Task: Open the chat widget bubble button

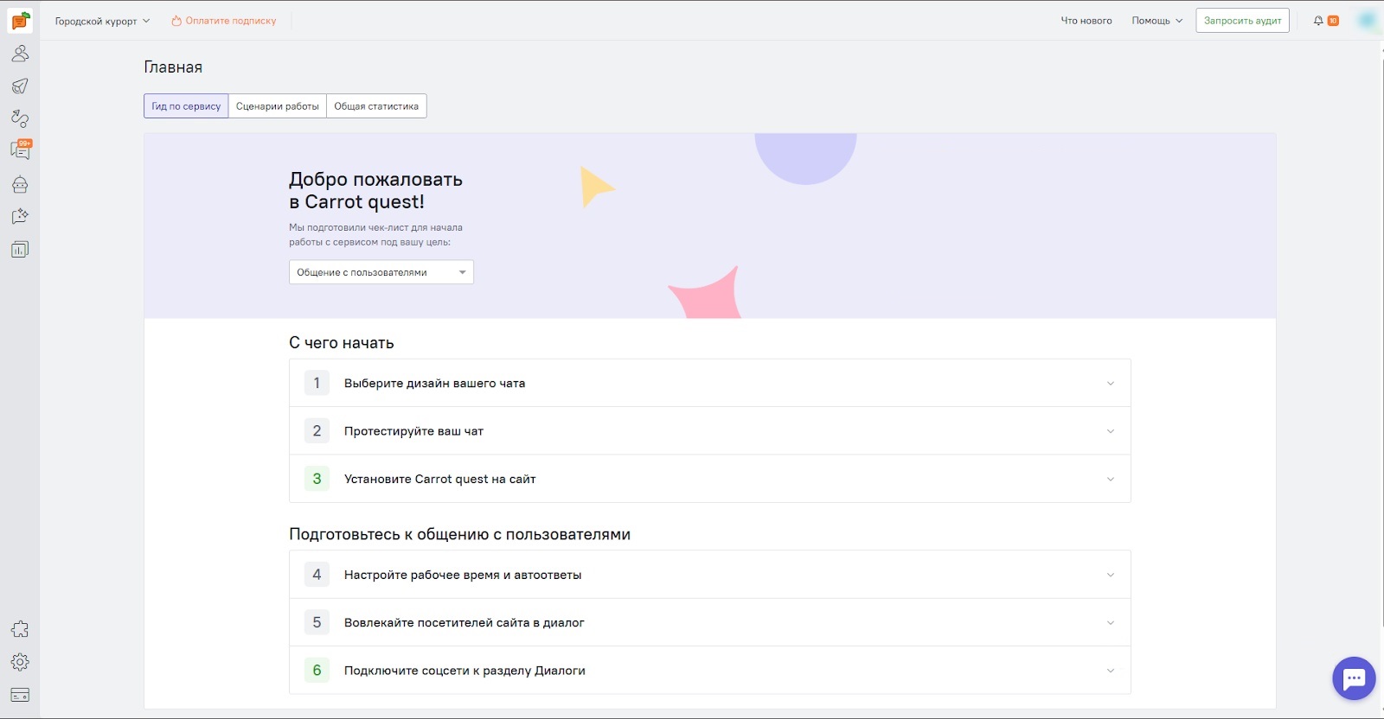Action: 1354,678
